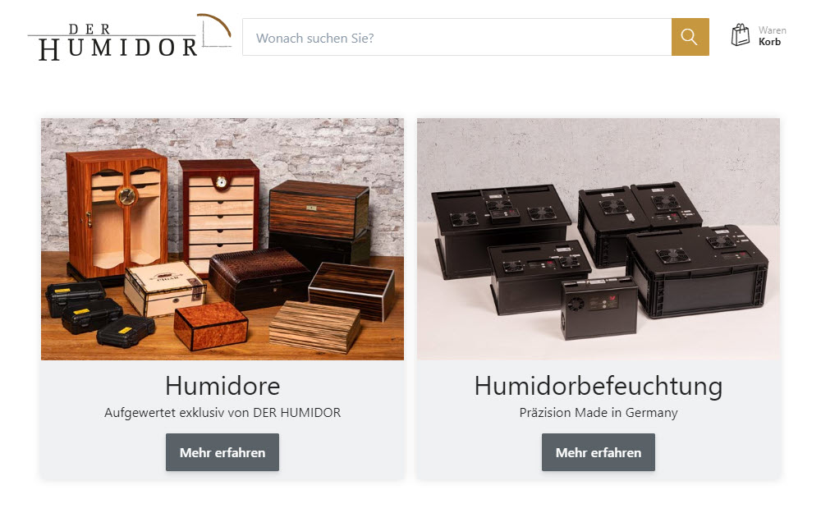Viewport: 821px width, 513px height.
Task: Click the black humidifier units photo
Action: (x=599, y=239)
